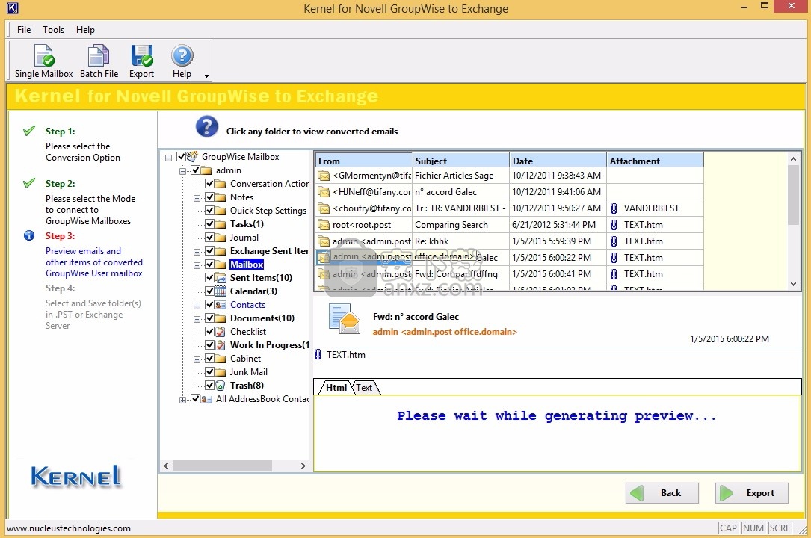The image size is (811, 538).
Task: Open the Tools menu
Action: (53, 30)
